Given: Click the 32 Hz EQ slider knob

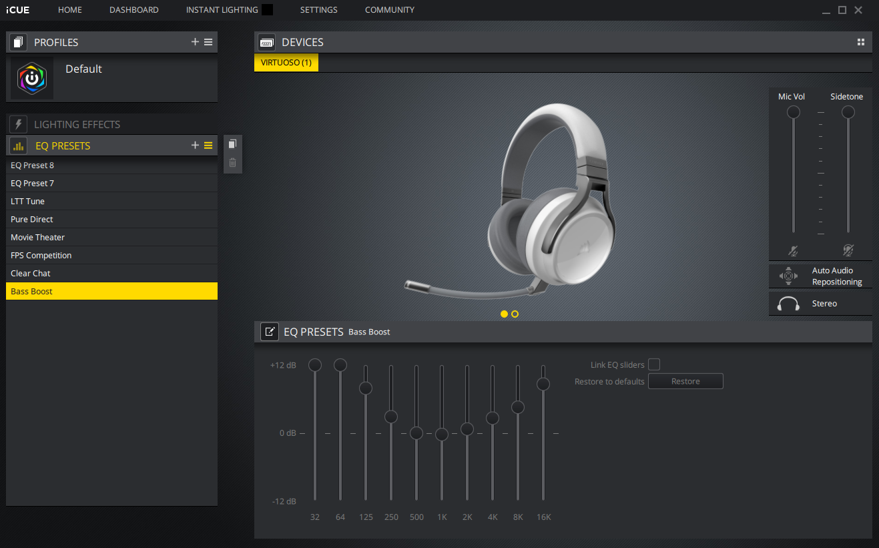Looking at the screenshot, I should pos(315,365).
